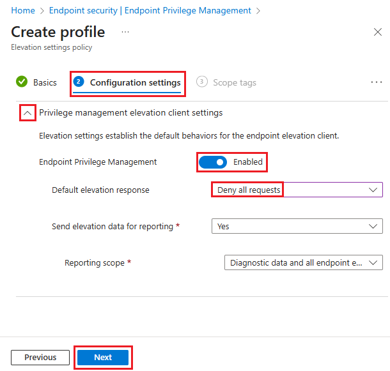Click the step 3 Scope tags number icon

coord(202,82)
